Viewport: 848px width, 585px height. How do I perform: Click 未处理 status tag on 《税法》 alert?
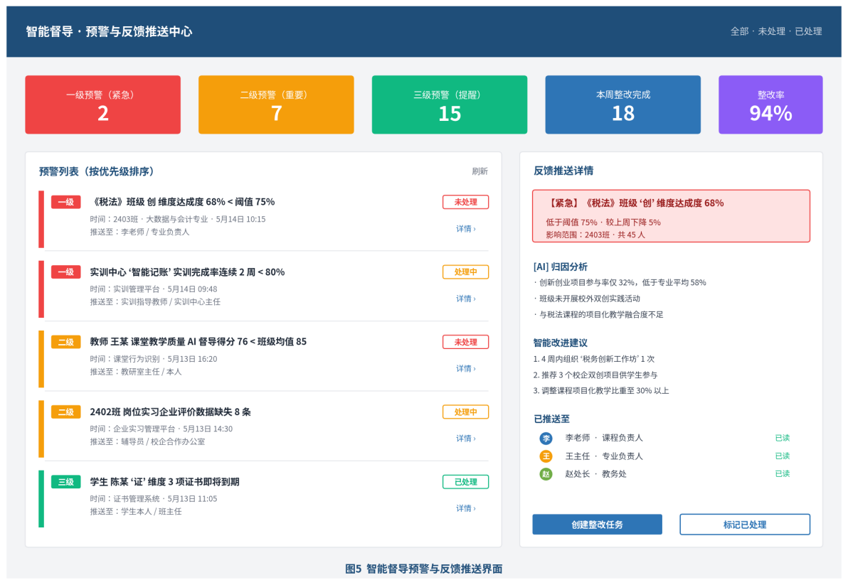(x=466, y=202)
